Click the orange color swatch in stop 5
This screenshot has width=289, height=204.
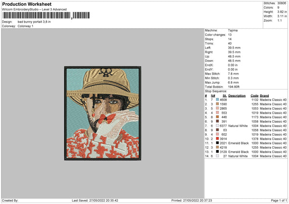point(218,117)
